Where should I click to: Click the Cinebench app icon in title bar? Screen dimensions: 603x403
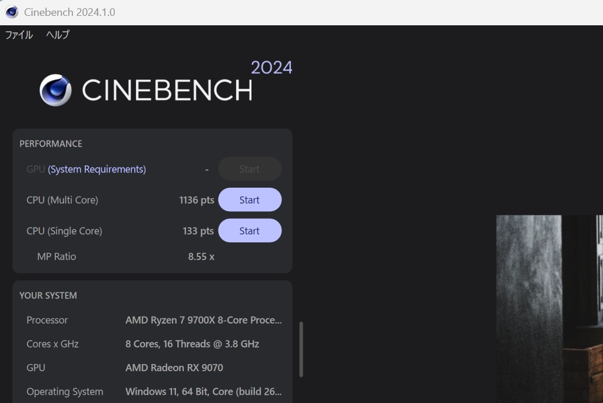[12, 12]
